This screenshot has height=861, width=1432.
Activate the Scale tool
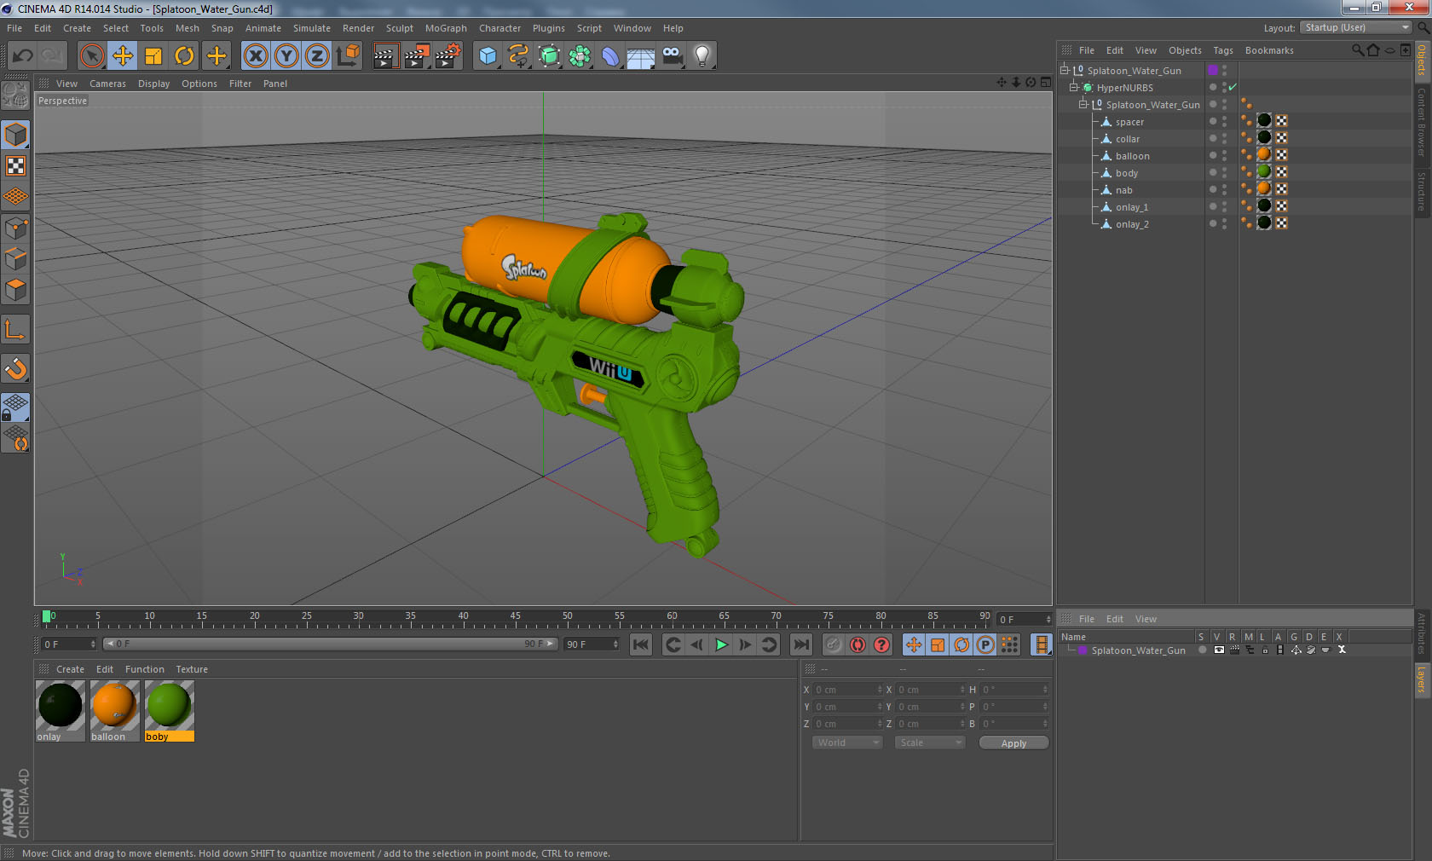click(153, 56)
